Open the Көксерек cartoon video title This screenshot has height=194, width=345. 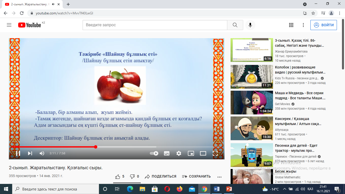(x=298, y=121)
